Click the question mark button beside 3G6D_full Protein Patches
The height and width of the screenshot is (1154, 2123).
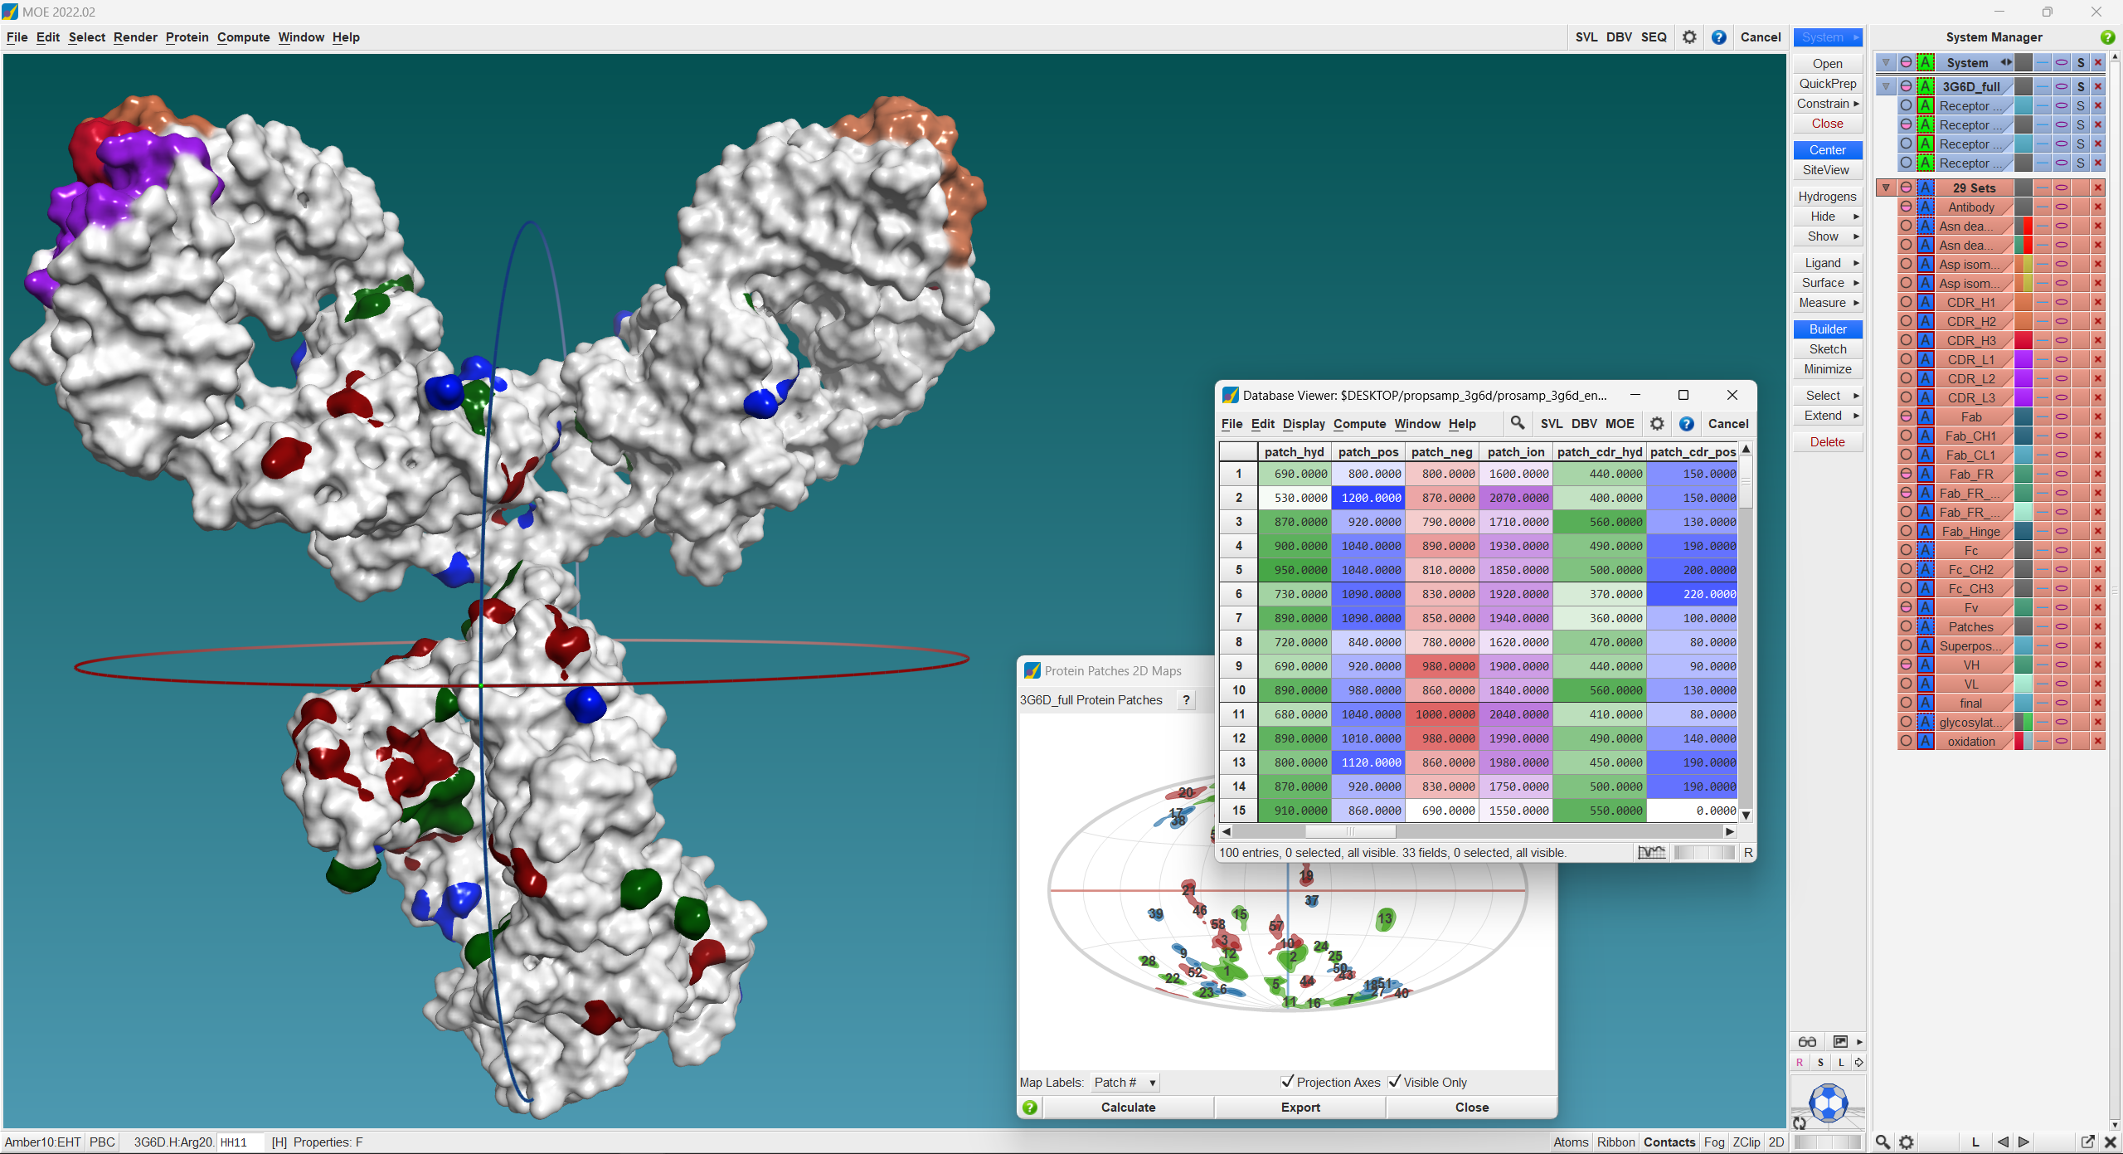[x=1186, y=700]
